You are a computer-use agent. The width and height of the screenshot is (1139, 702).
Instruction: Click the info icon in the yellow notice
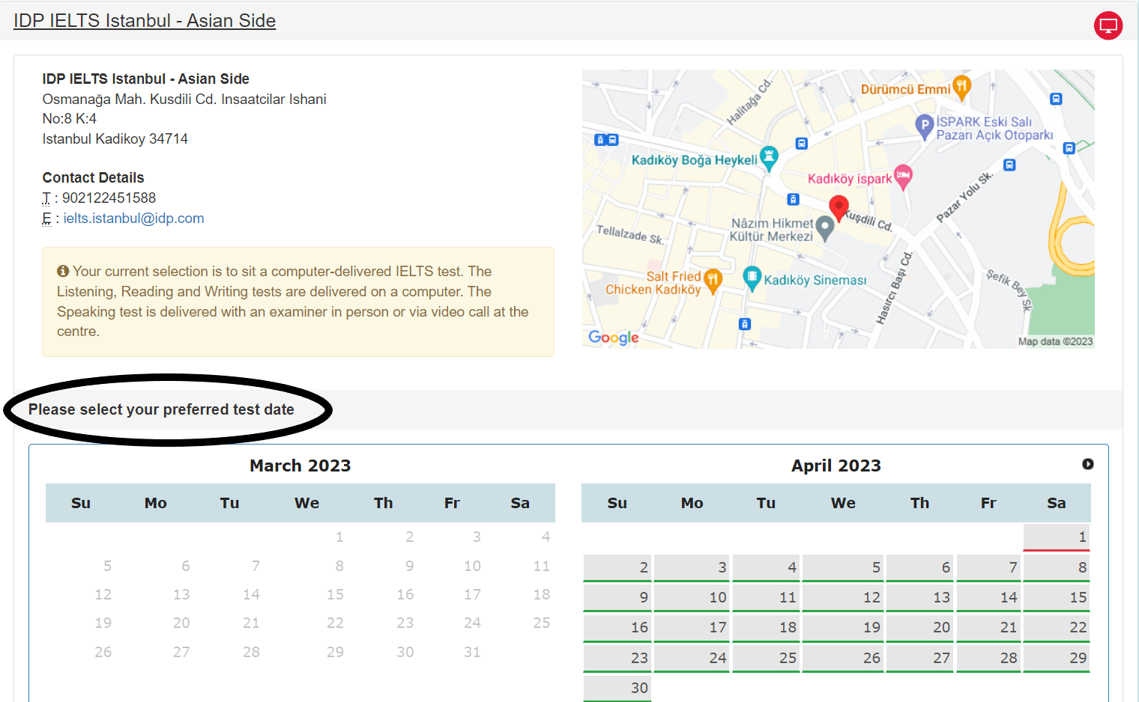[63, 271]
